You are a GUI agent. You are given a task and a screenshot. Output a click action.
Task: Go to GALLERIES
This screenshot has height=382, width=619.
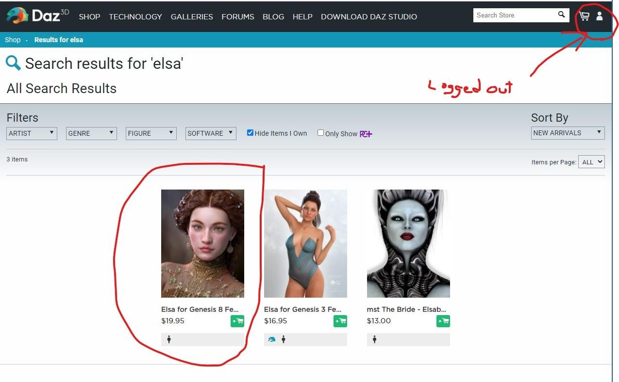point(192,16)
